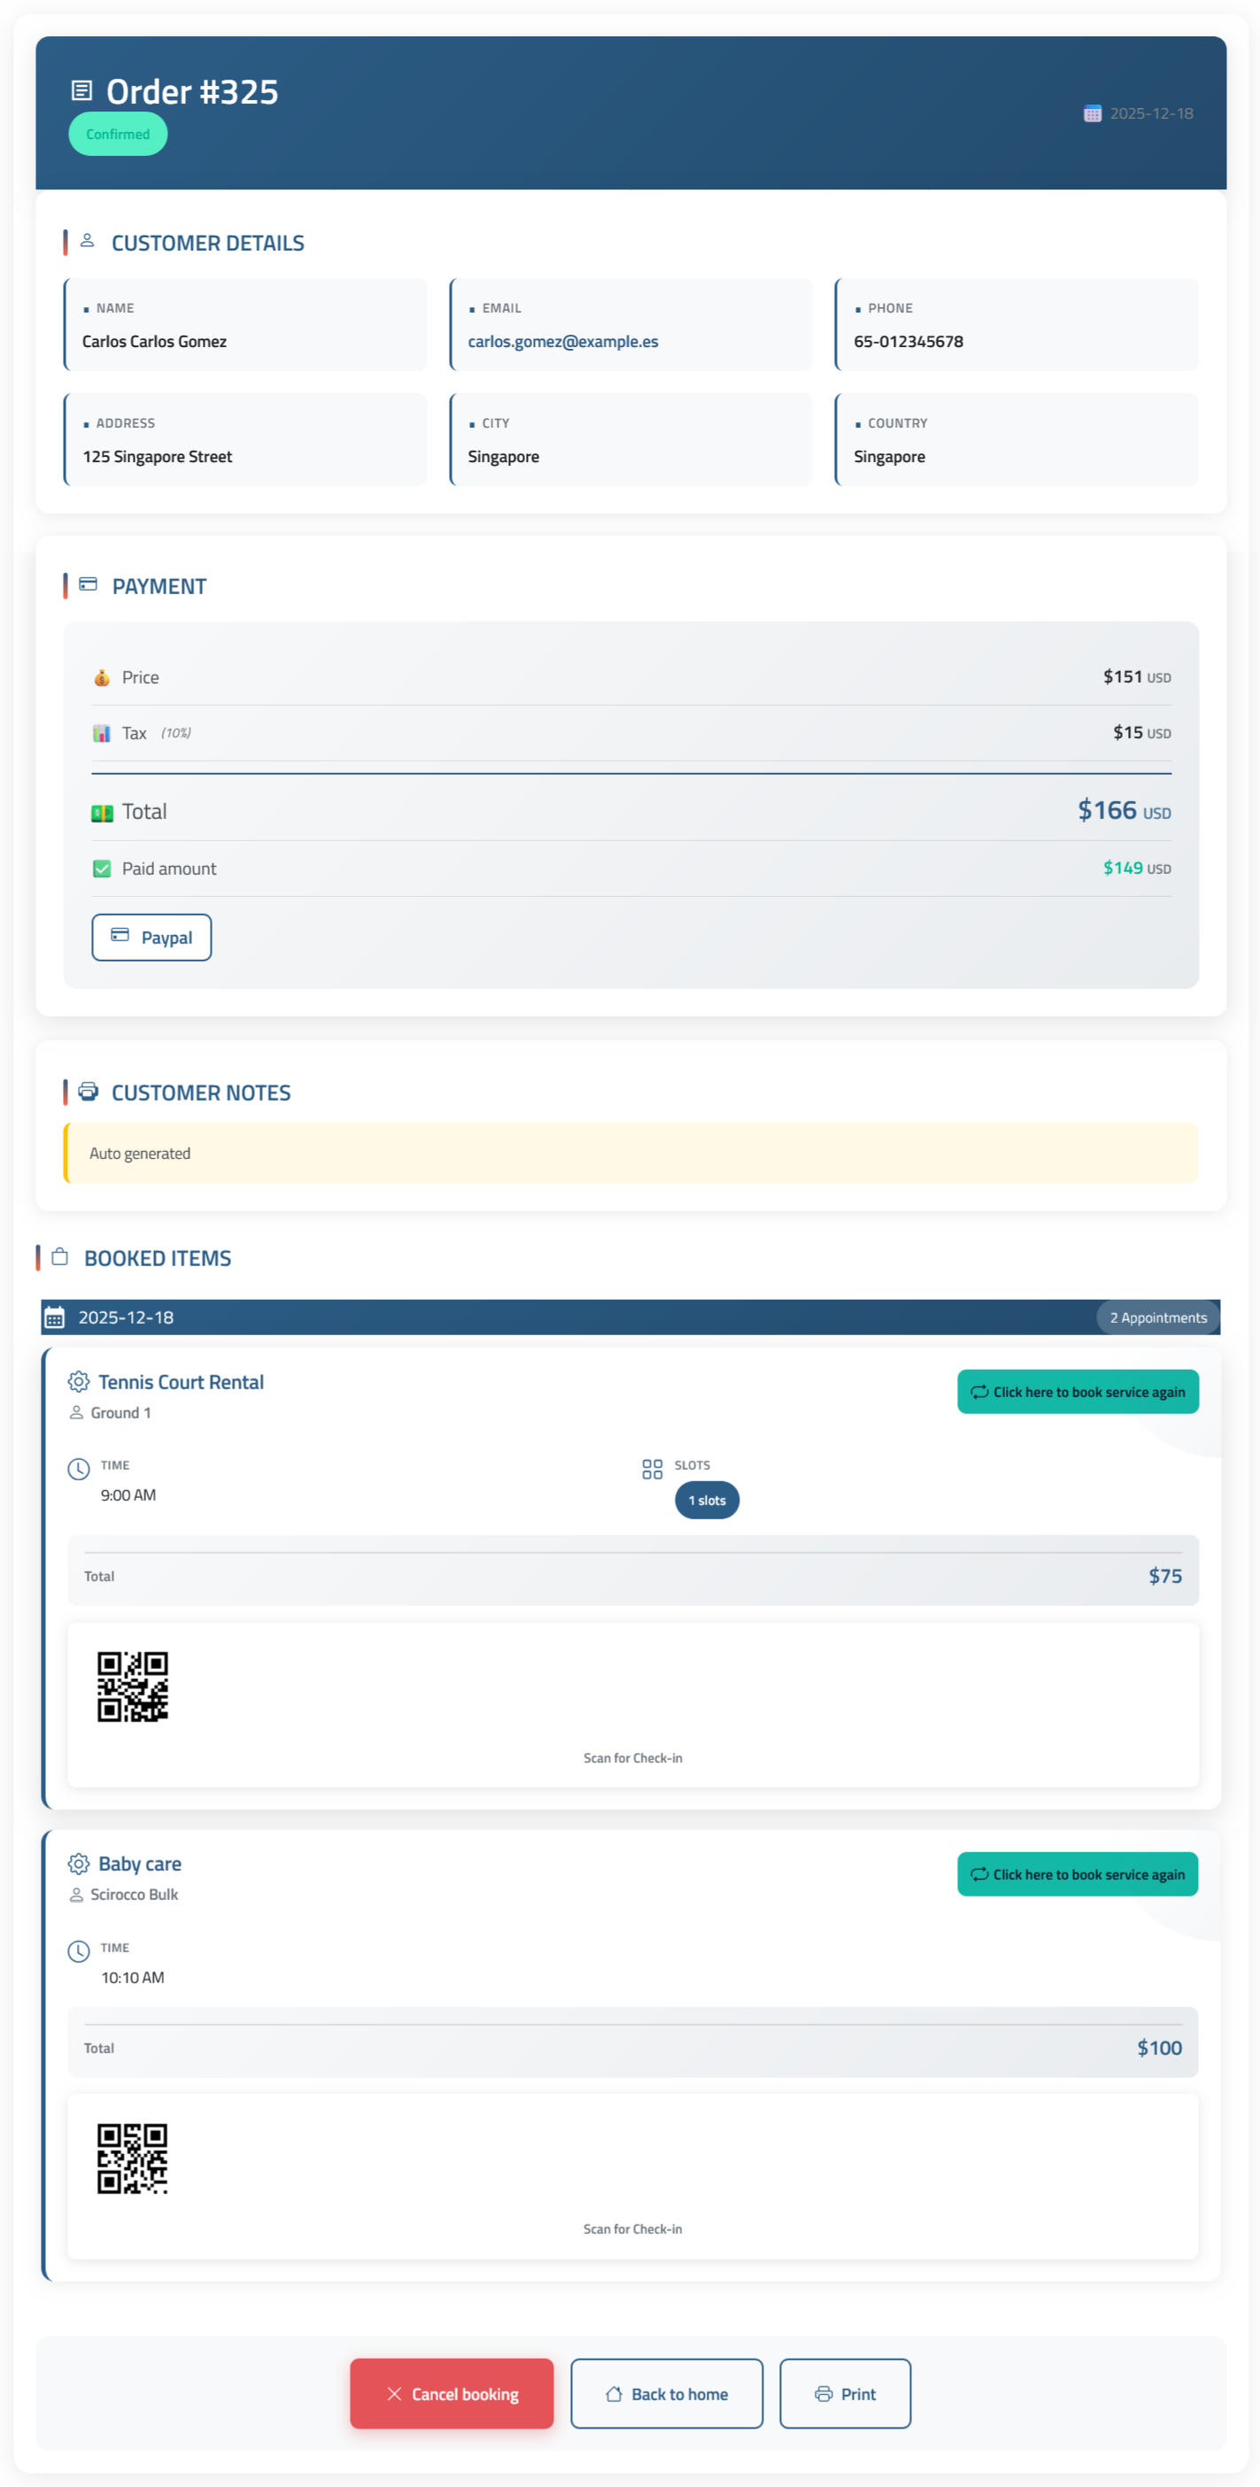Viewport: 1260px width, 2487px height.
Task: Book Baby care service again
Action: point(1077,1873)
